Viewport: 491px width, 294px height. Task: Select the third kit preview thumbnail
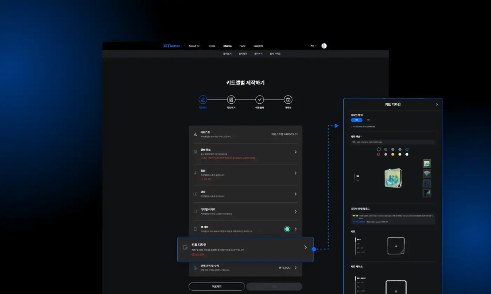(427, 183)
